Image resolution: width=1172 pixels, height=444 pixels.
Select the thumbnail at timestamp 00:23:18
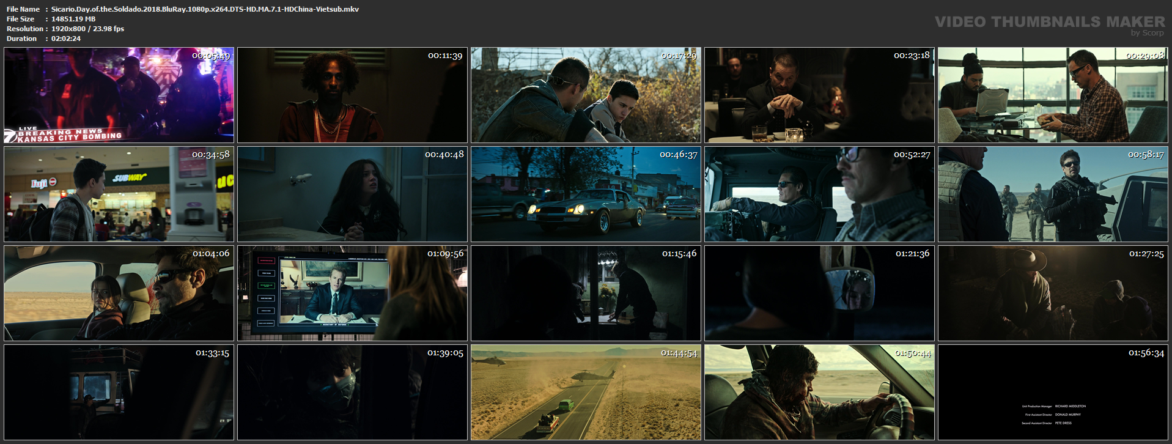[819, 95]
